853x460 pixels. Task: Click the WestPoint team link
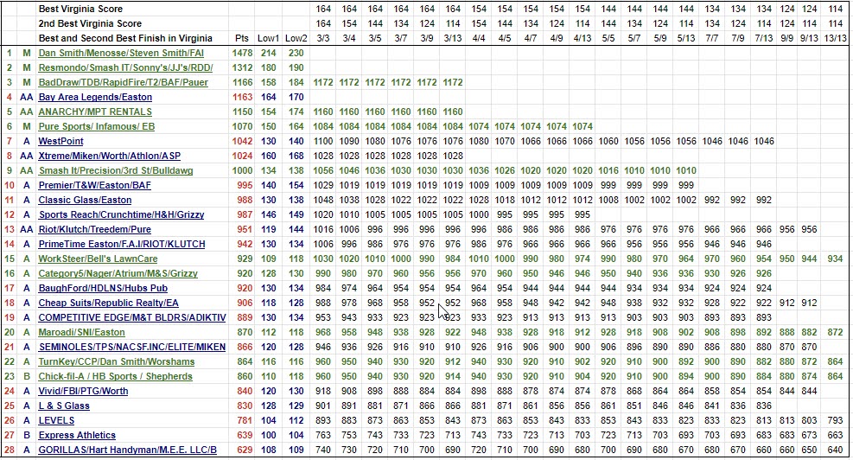pyautogui.click(x=60, y=141)
